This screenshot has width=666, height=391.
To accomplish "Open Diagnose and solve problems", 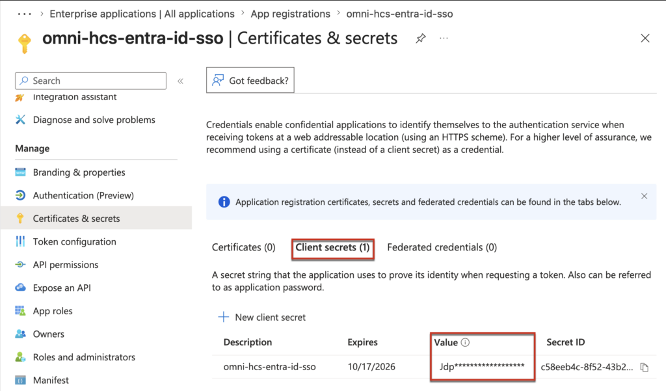I will [x=94, y=120].
